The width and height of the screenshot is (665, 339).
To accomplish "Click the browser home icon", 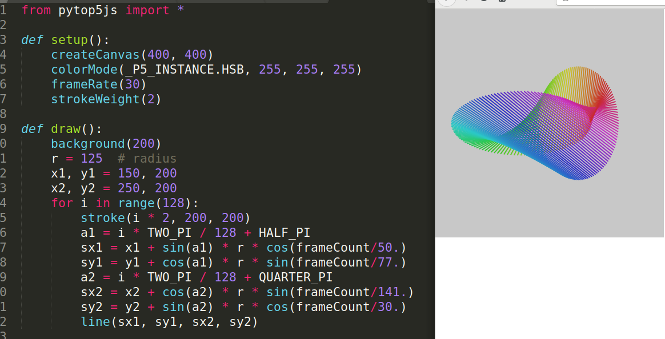I will coord(502,2).
